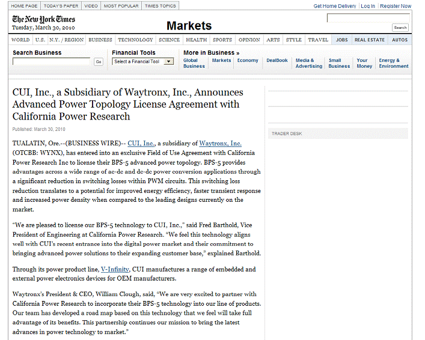Click the article headline about CUI, Inc.

coord(127,105)
